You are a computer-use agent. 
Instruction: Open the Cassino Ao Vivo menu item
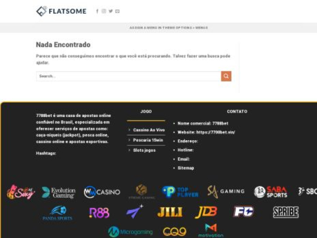148,130
